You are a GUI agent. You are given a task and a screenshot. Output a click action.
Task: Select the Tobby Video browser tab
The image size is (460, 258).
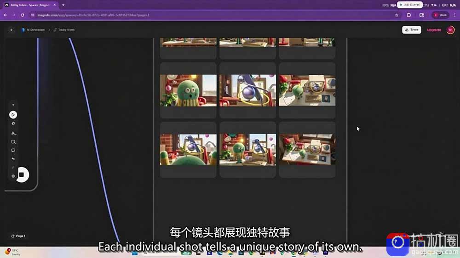coord(29,5)
